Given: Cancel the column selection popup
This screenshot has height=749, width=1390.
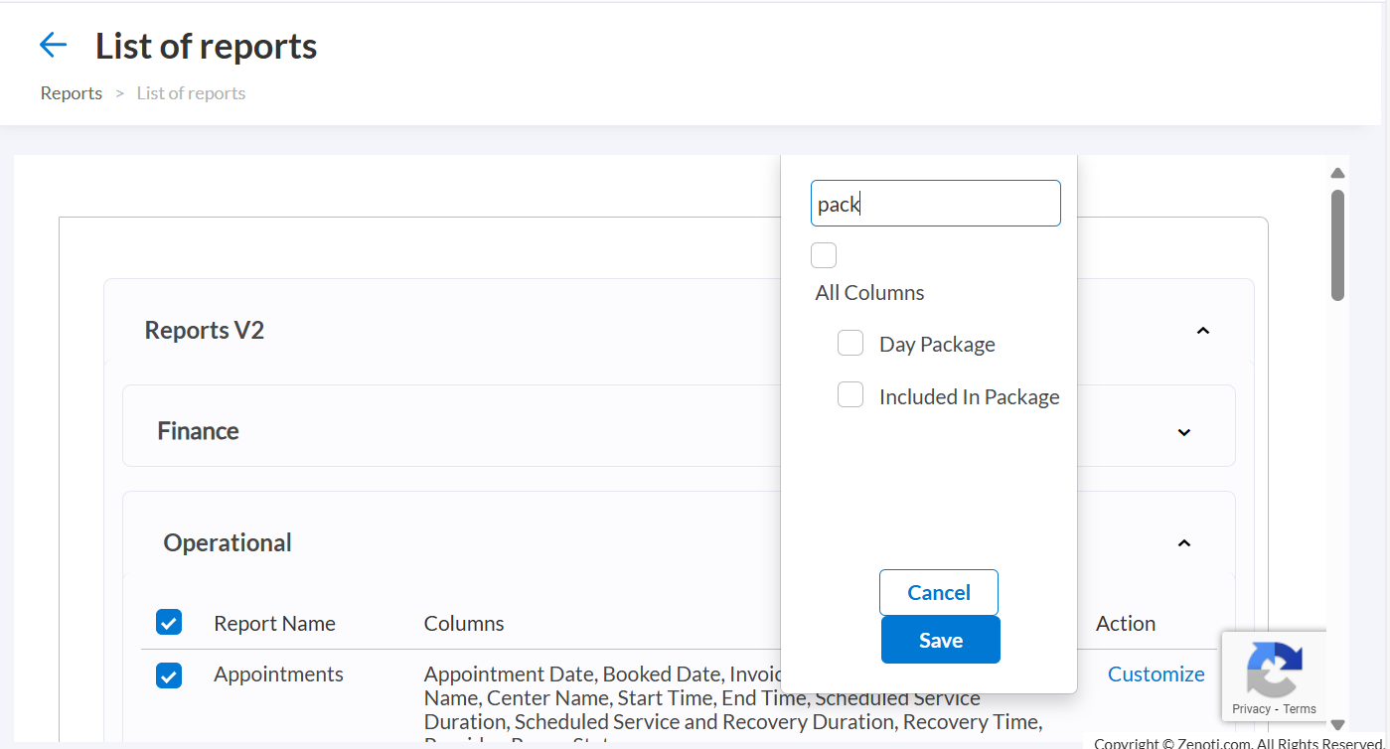Looking at the screenshot, I should click(939, 592).
